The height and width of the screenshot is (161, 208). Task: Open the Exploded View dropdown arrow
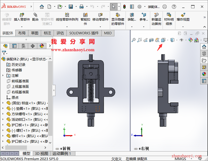point(183,27)
